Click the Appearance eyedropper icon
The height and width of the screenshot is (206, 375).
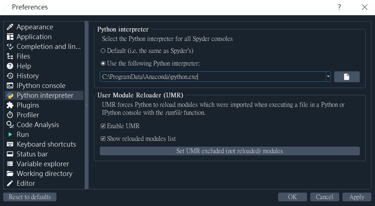tap(10, 27)
